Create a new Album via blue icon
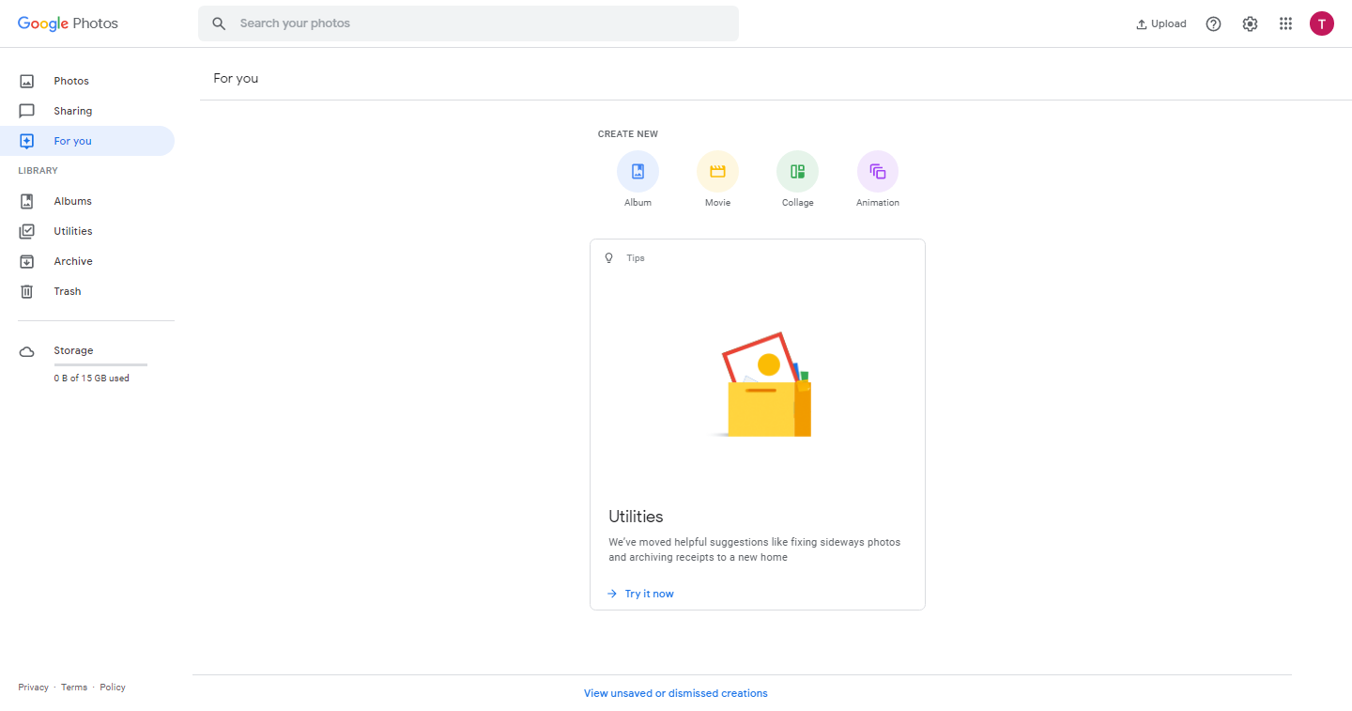Image resolution: width=1352 pixels, height=711 pixels. (638, 171)
